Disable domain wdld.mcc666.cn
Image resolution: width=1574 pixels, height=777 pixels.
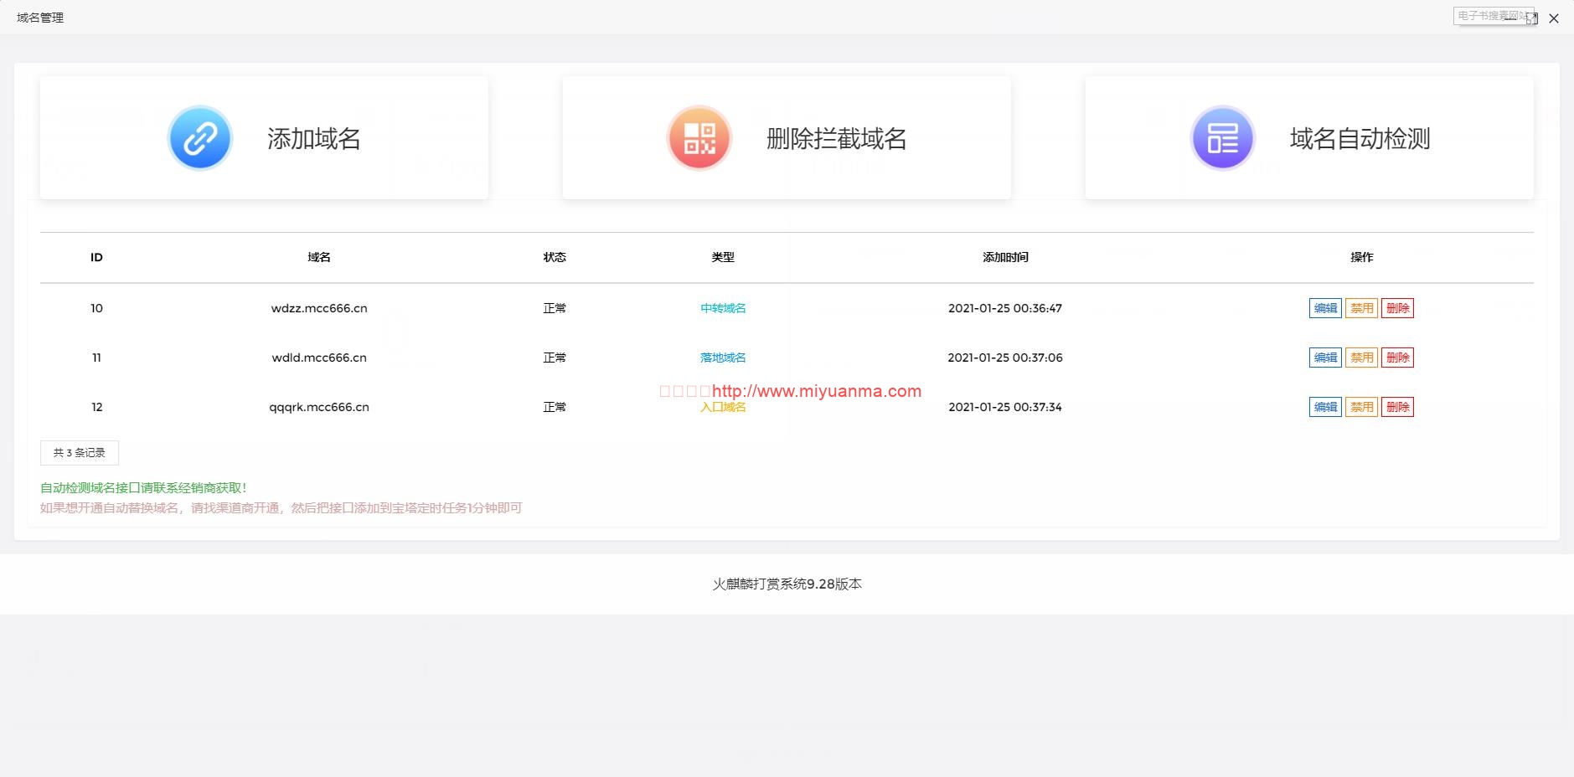point(1361,358)
